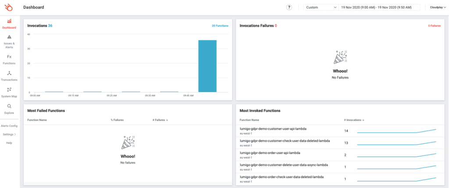
Task: Open the Explore magnifier icon
Action: (9, 106)
